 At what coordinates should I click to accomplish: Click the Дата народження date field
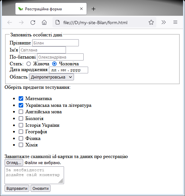tap(69, 70)
